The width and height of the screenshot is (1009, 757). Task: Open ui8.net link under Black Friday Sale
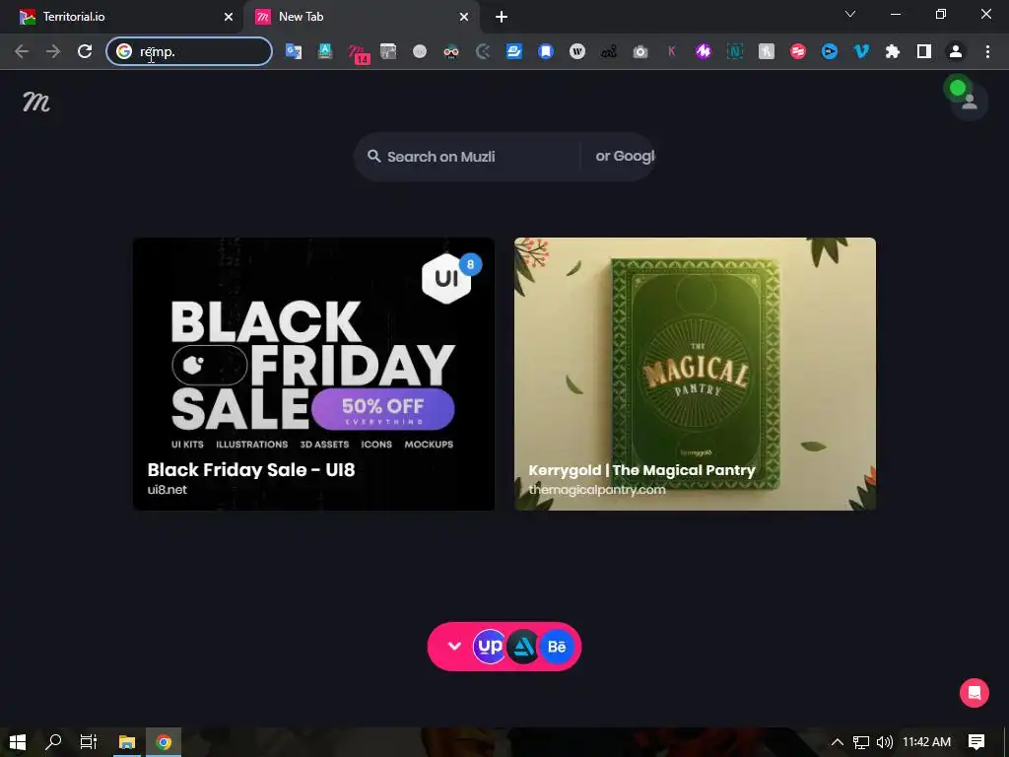point(168,489)
